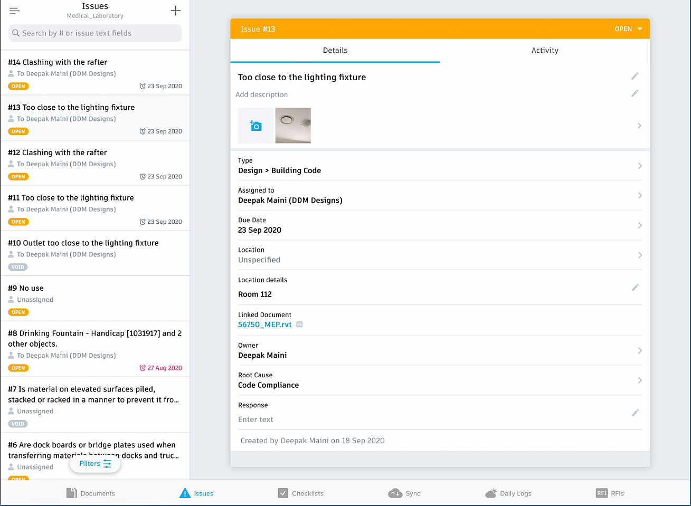Expand Assigned to chevron
The image size is (691, 506).
tap(640, 196)
